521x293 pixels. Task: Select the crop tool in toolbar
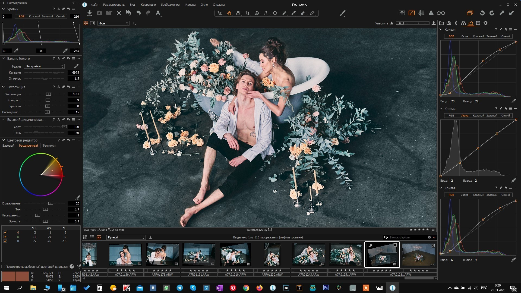coord(247,13)
